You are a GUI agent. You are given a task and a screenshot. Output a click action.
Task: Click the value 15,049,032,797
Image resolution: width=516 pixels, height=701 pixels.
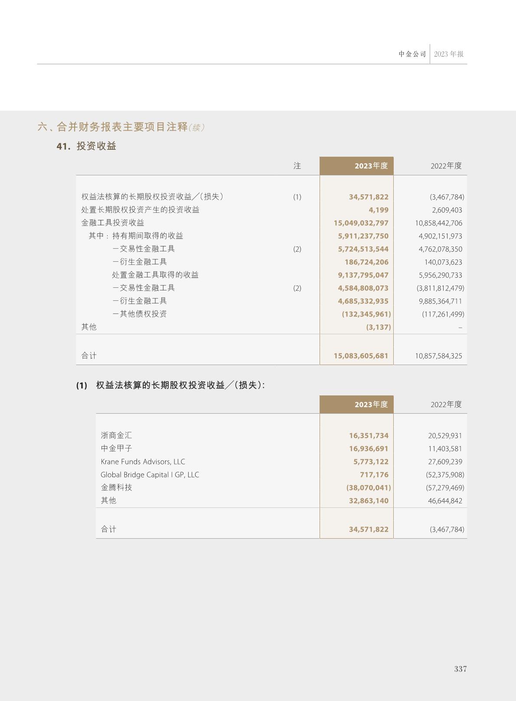pyautogui.click(x=361, y=223)
